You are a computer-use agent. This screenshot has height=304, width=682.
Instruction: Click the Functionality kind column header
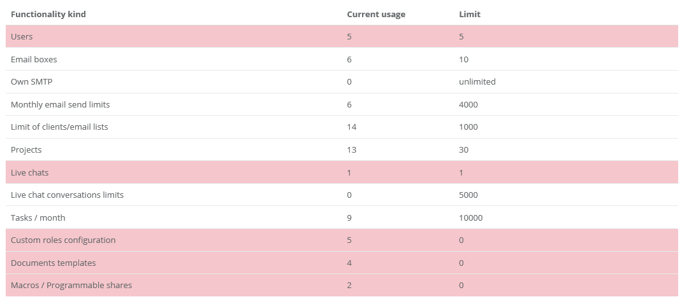[x=48, y=14]
